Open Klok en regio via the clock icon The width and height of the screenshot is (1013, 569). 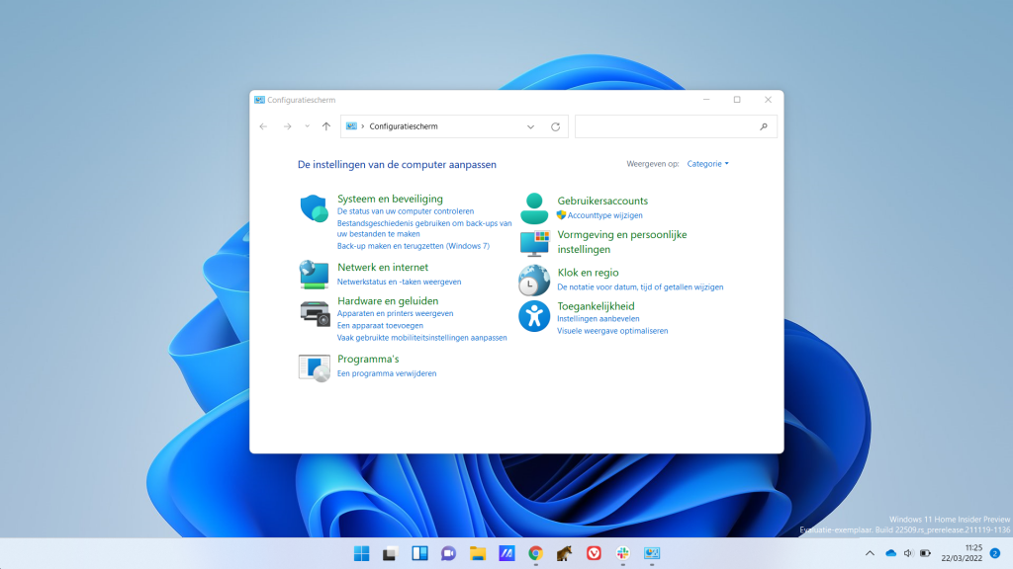coord(534,280)
